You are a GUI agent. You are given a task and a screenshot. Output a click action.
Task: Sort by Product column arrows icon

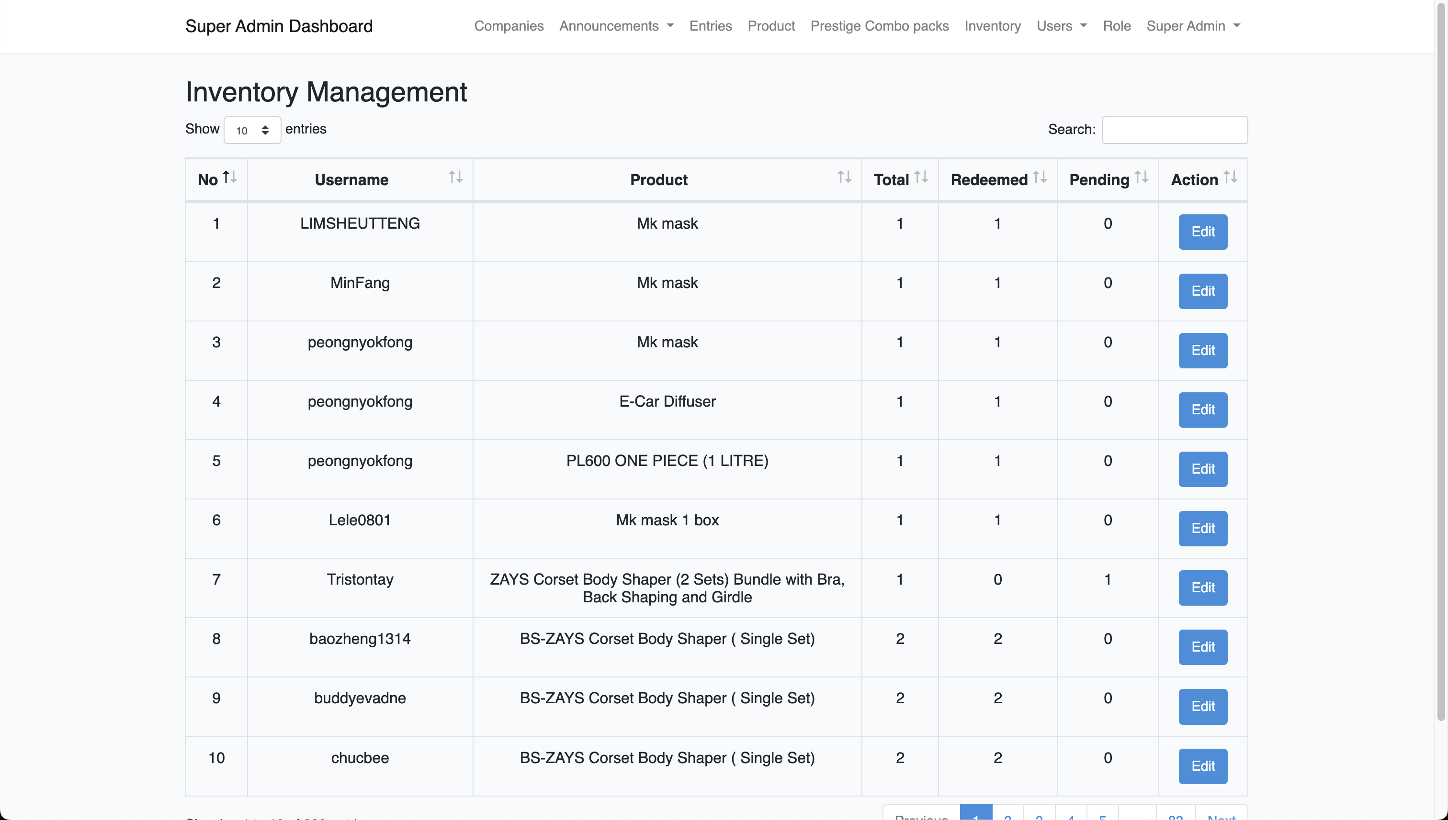(844, 177)
